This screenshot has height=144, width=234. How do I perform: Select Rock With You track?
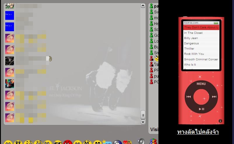201,54
